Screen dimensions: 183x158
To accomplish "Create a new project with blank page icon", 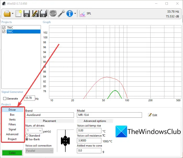I will pos(19,14).
